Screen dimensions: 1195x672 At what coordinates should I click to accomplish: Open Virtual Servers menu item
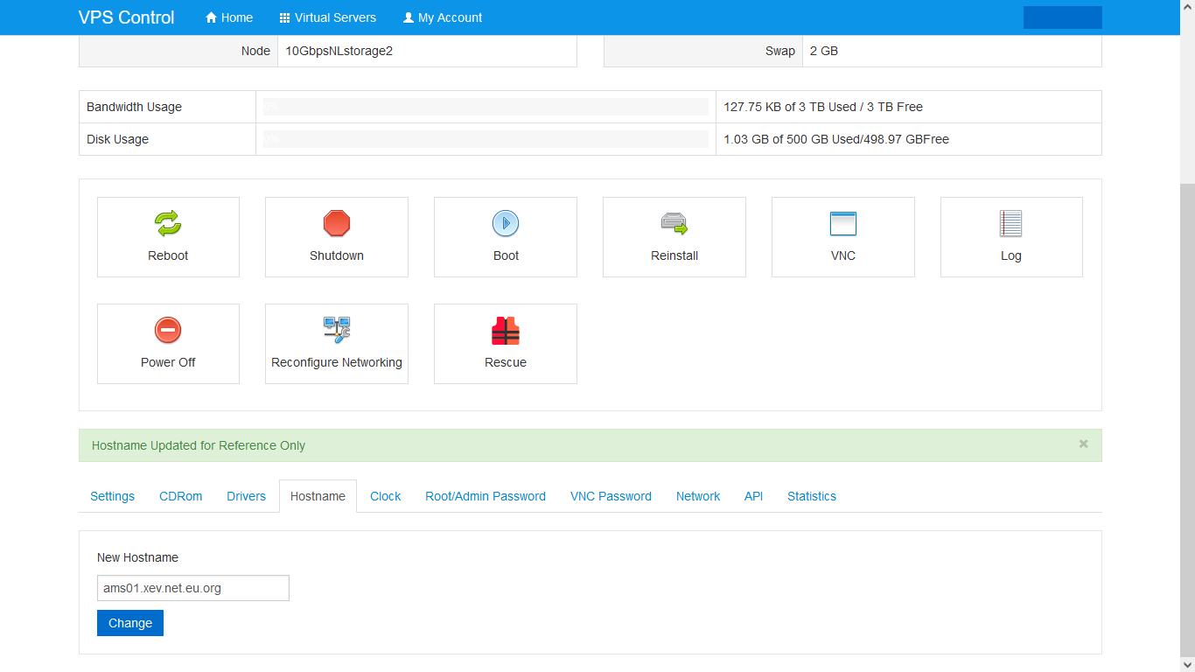coord(328,17)
